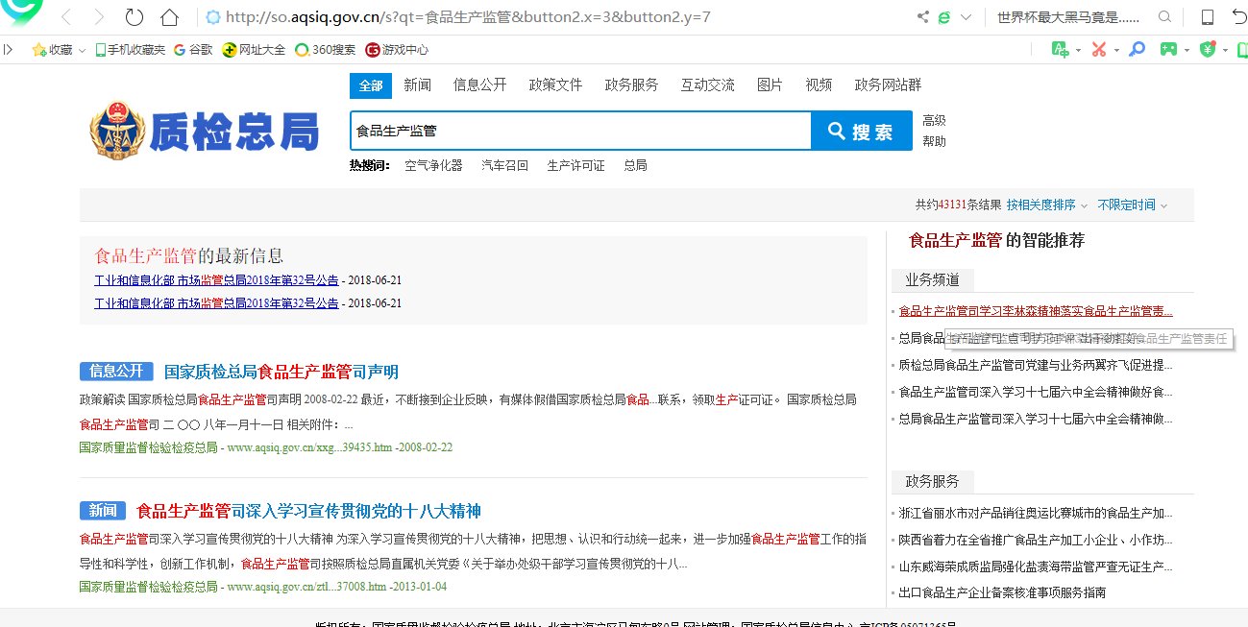Click the money shield icon on the toolbar
This screenshot has width=1248, height=627.
click(x=1208, y=48)
